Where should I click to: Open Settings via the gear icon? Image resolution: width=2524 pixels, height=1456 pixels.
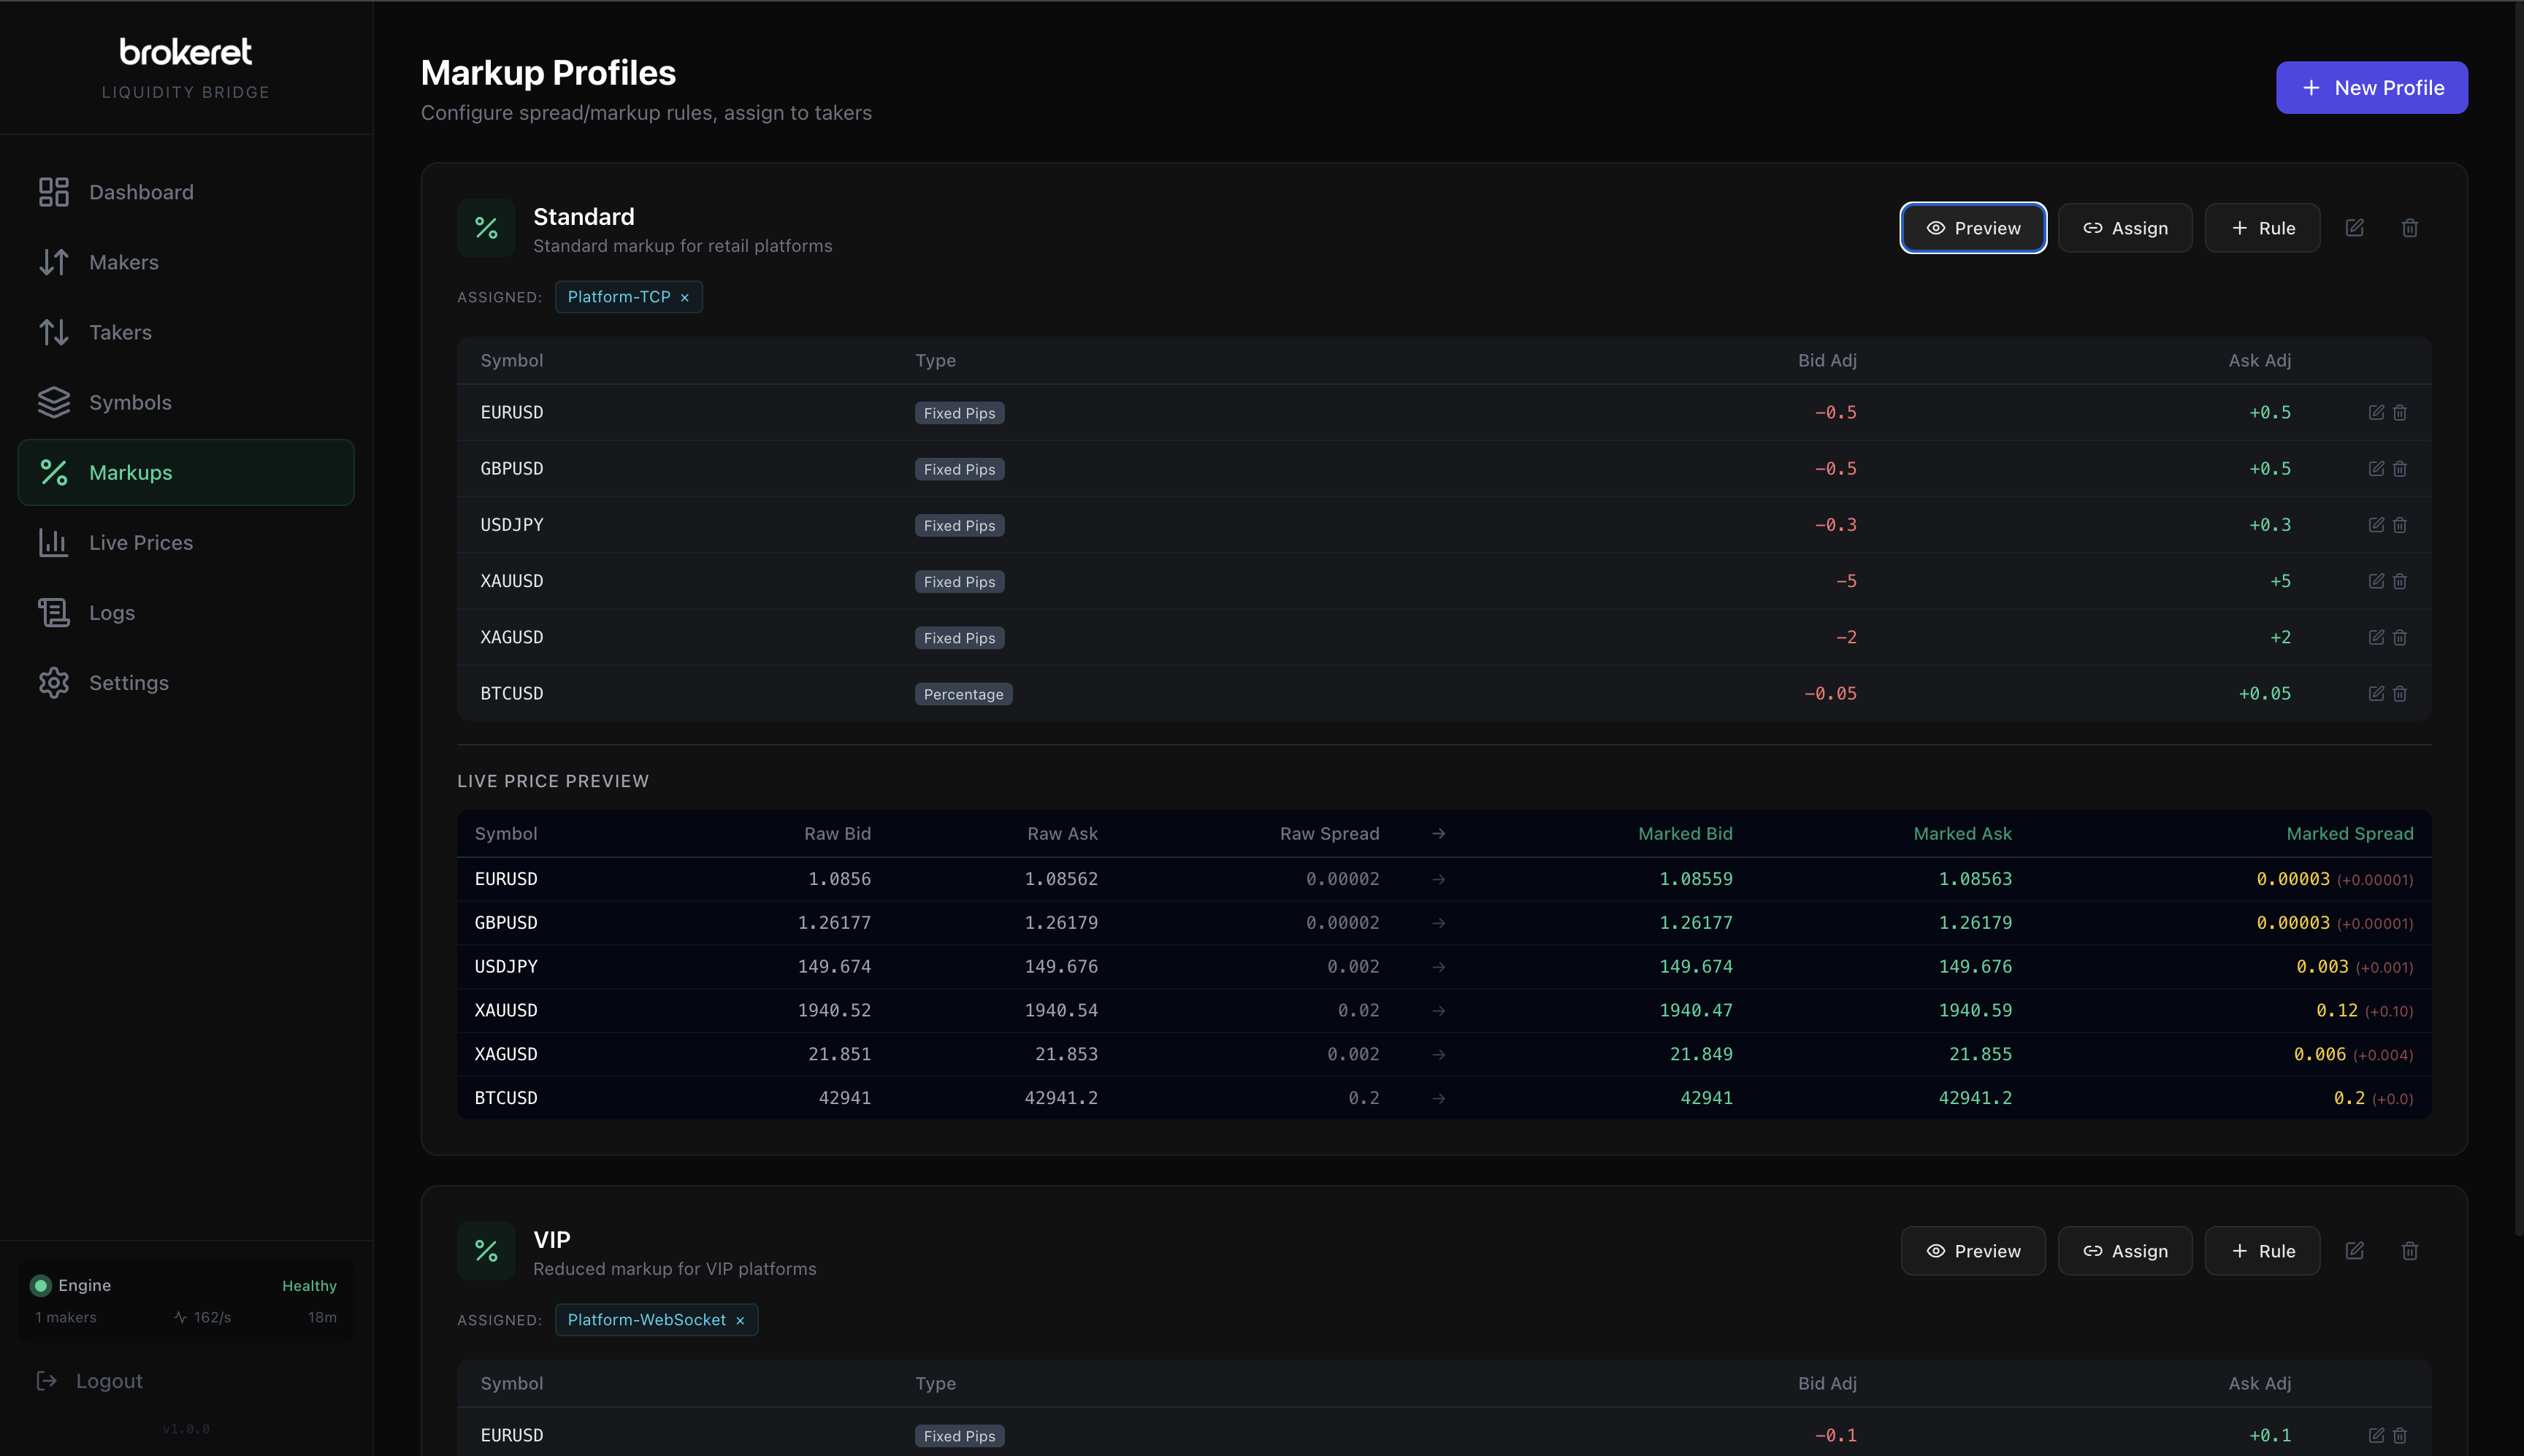(54, 682)
